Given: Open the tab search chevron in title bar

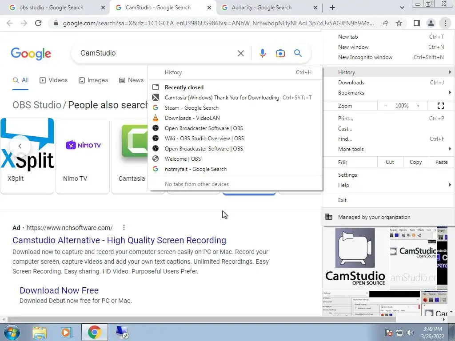Looking at the screenshot, I should tap(402, 8).
